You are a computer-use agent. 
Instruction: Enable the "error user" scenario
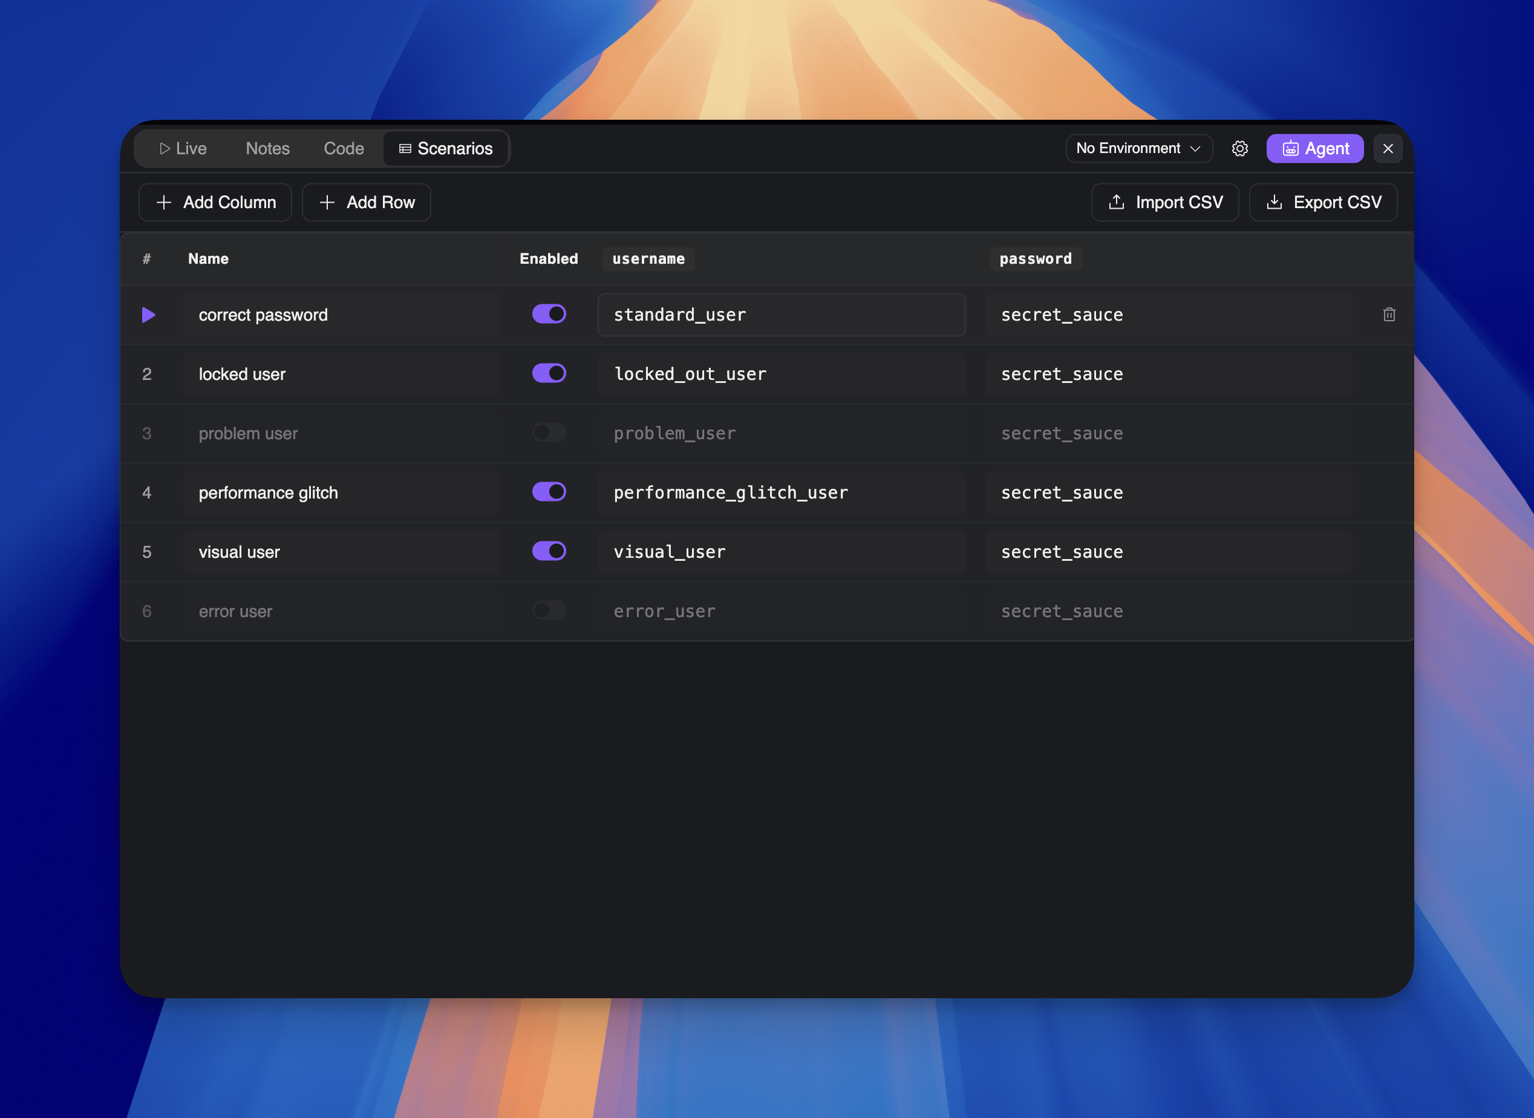point(549,610)
